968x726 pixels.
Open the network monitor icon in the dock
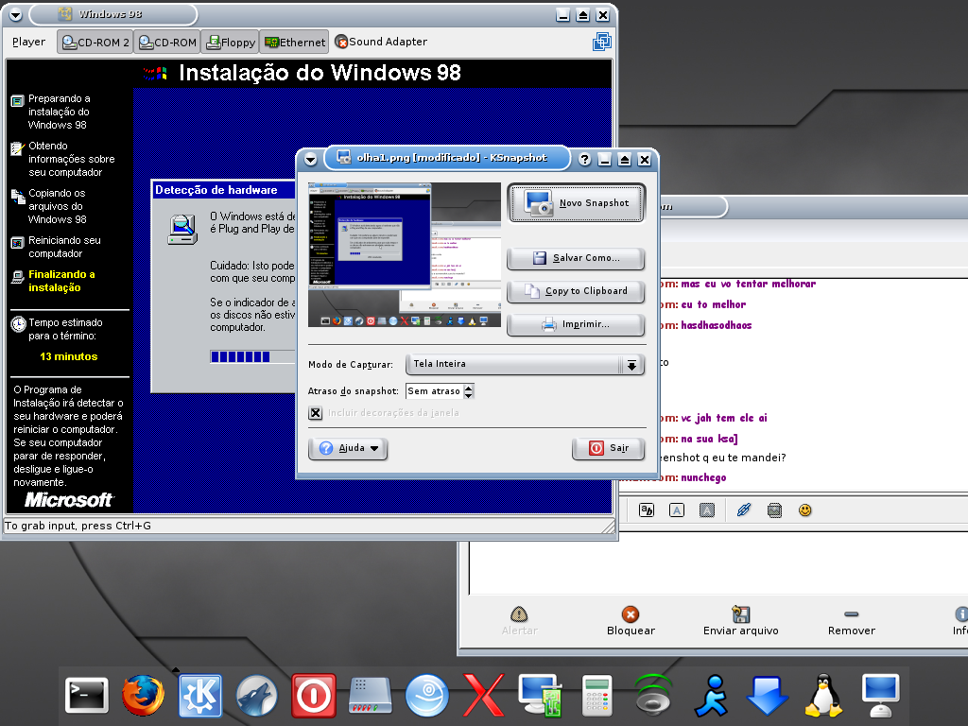click(x=541, y=695)
